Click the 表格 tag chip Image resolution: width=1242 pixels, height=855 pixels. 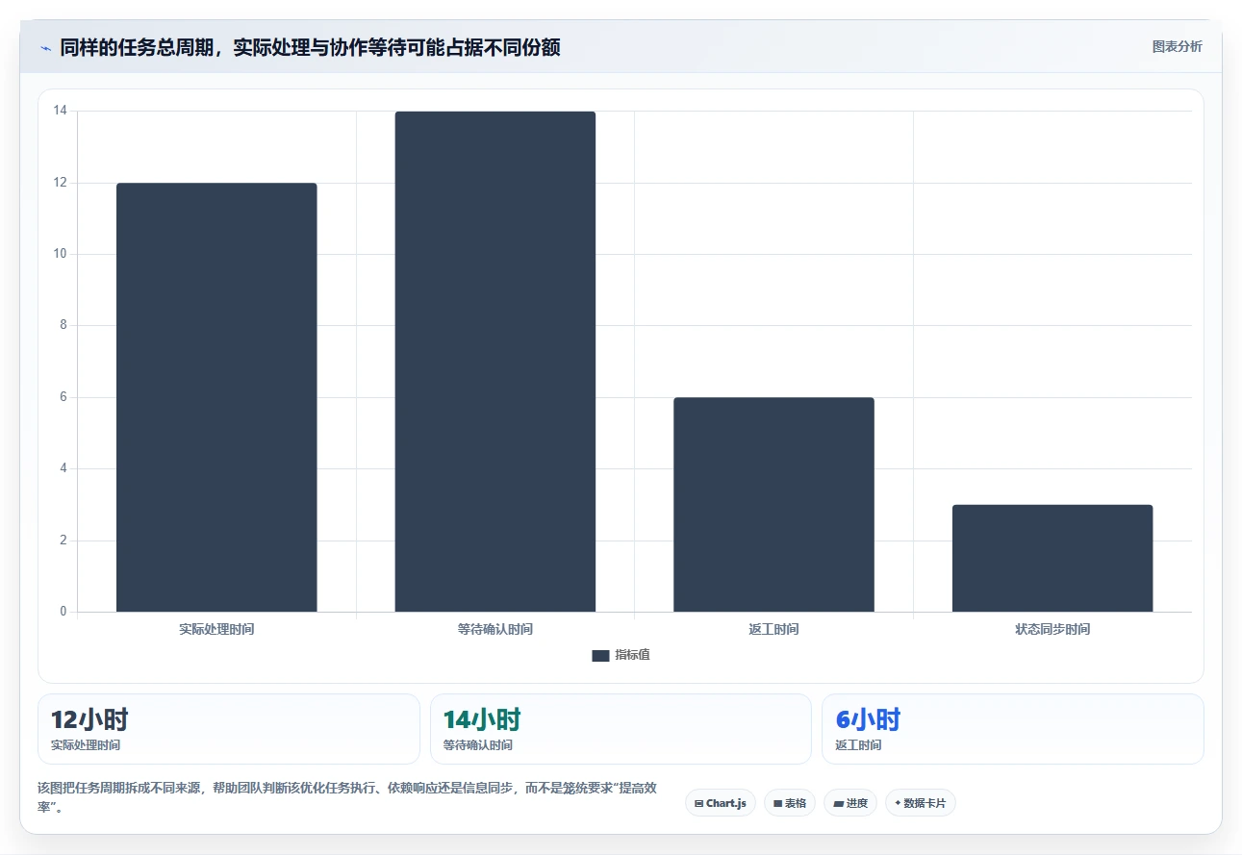(x=790, y=803)
